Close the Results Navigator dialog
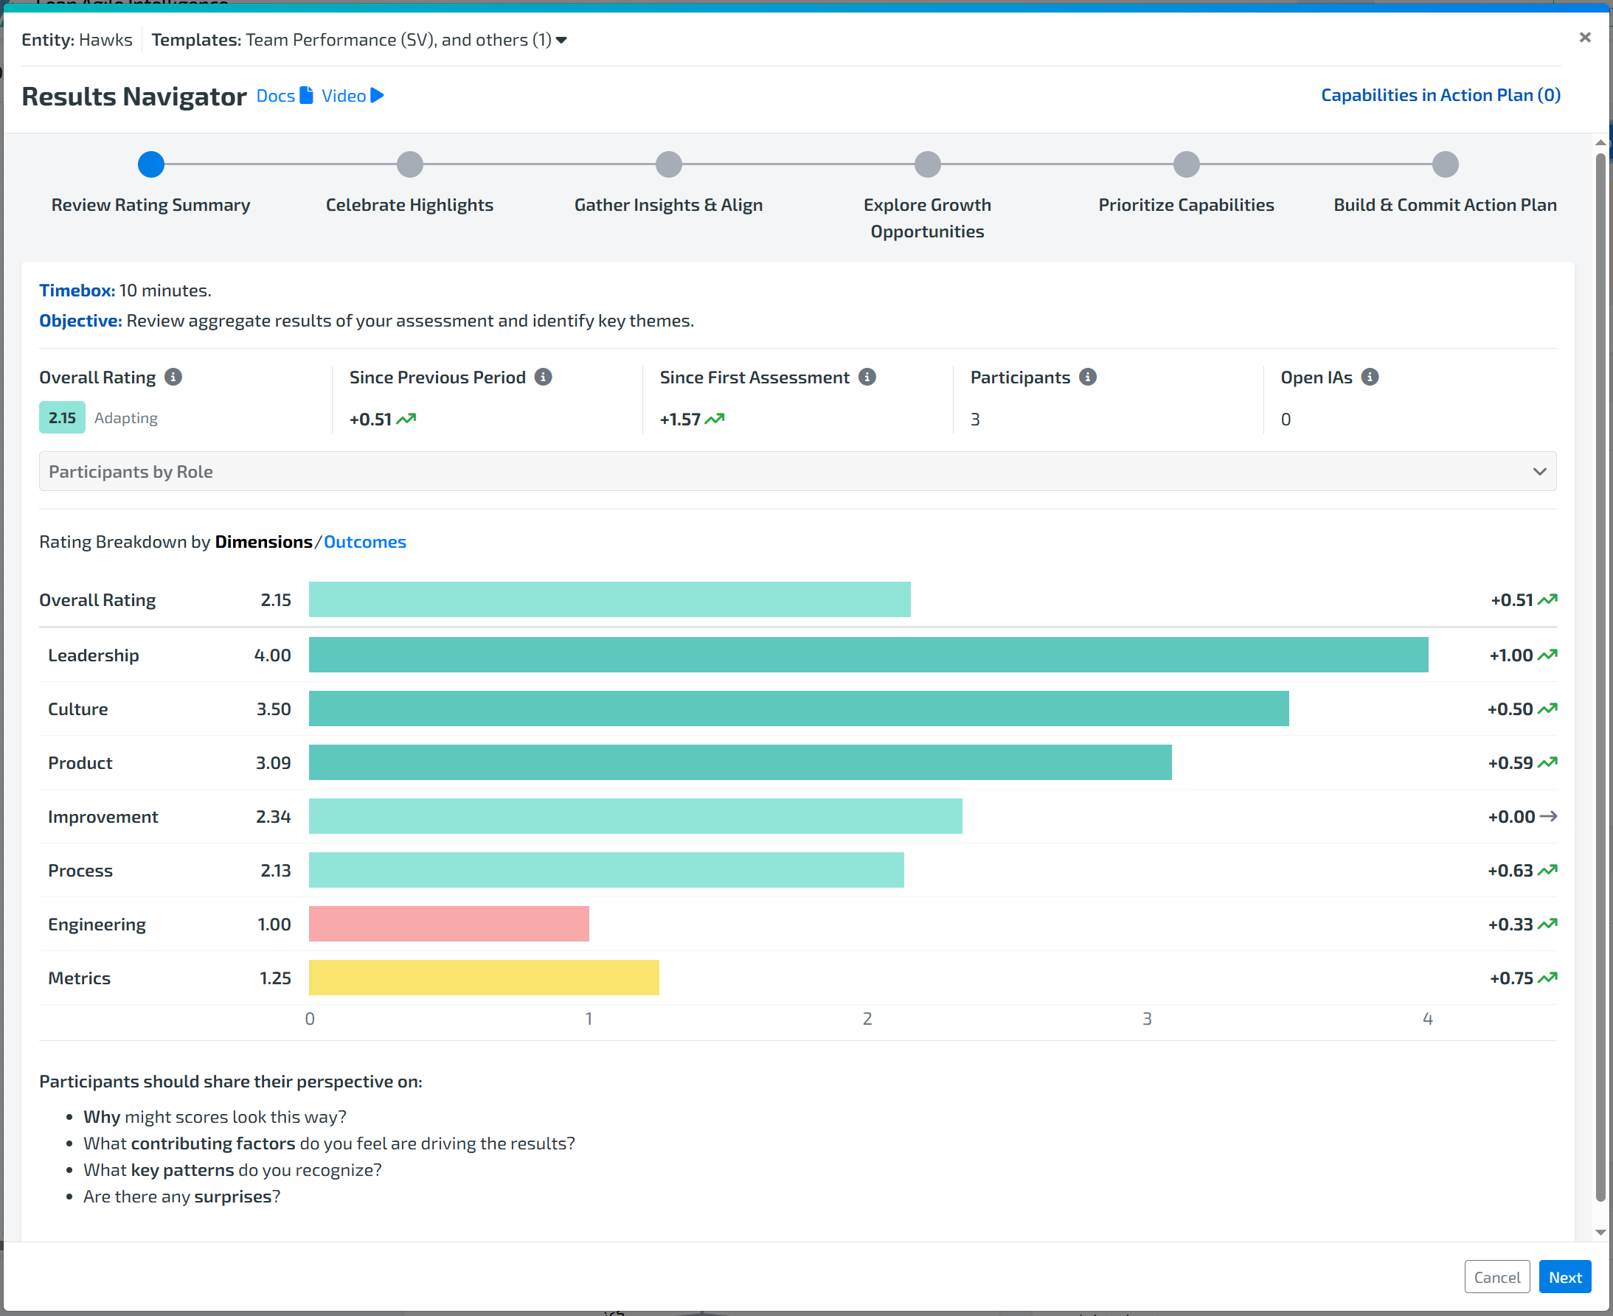 coord(1584,37)
